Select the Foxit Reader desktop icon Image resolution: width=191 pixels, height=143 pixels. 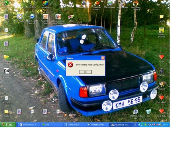19,18
